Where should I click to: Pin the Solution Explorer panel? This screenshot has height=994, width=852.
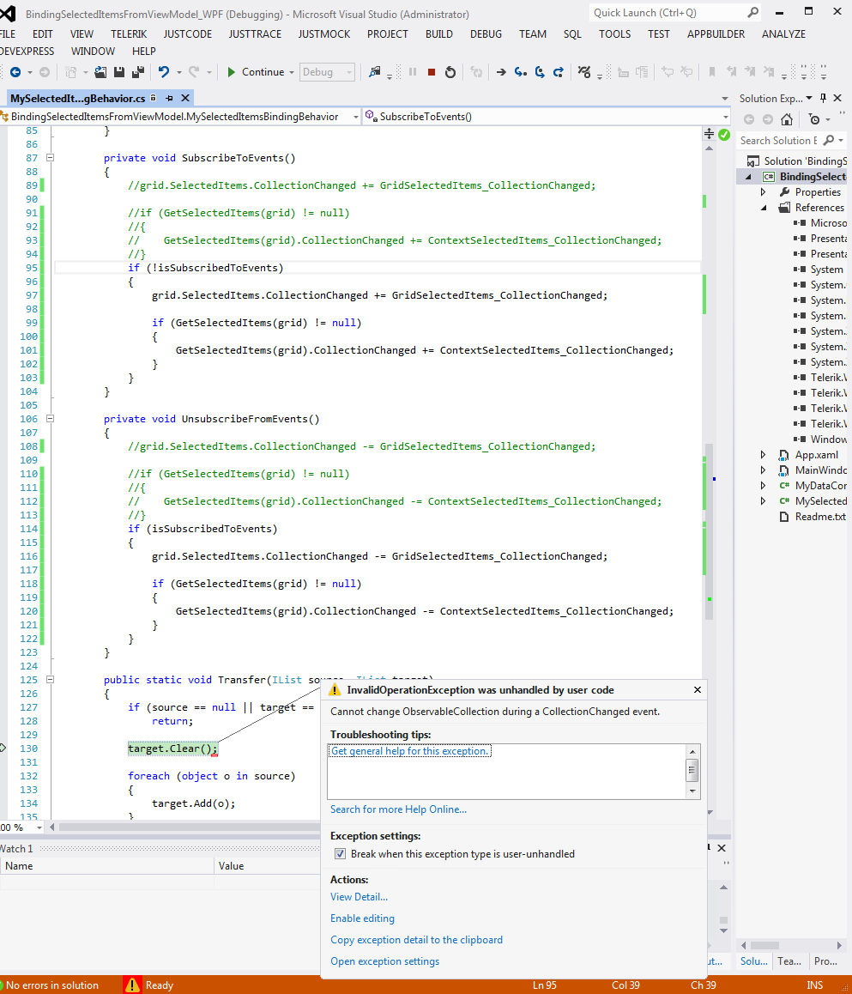(x=824, y=98)
